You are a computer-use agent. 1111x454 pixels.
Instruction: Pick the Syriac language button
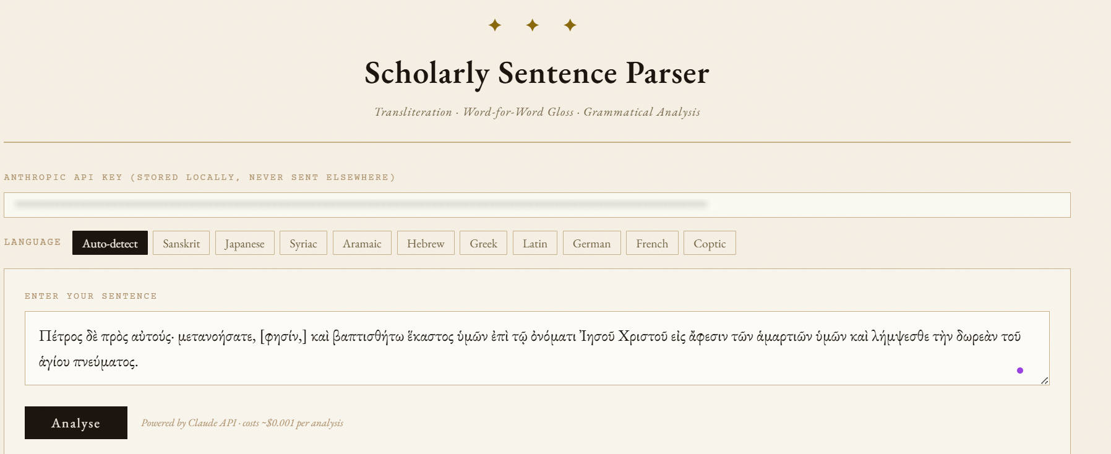[x=303, y=243]
